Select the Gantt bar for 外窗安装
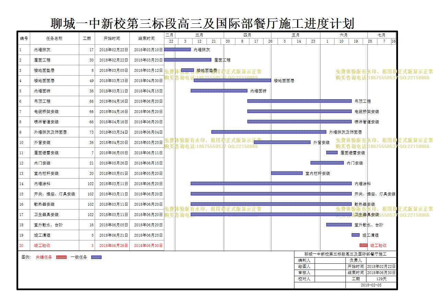This screenshot has height=306, width=433. click(x=282, y=142)
